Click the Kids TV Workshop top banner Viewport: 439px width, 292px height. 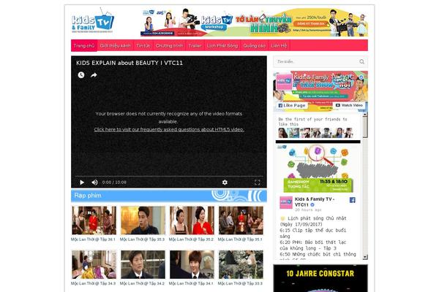pyautogui.click(x=254, y=23)
